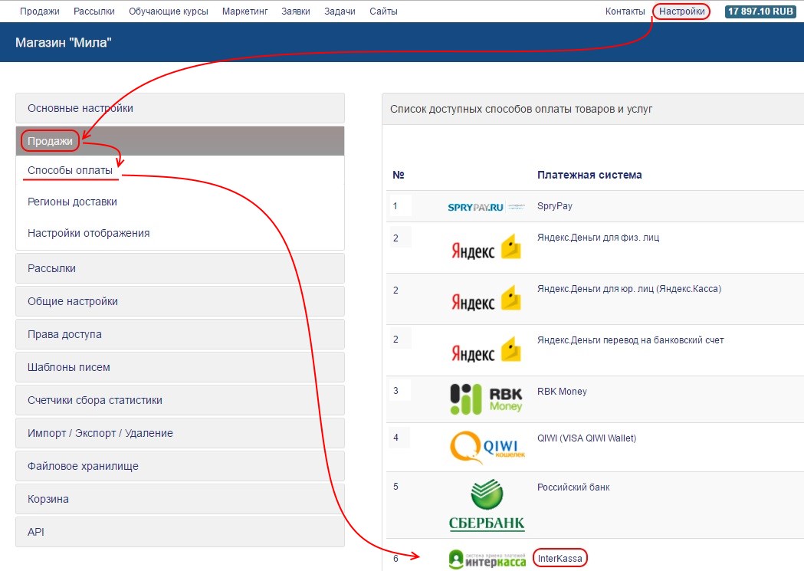Image resolution: width=804 pixels, height=571 pixels.
Task: Open the InterKassa payment system link
Action: pos(560,559)
